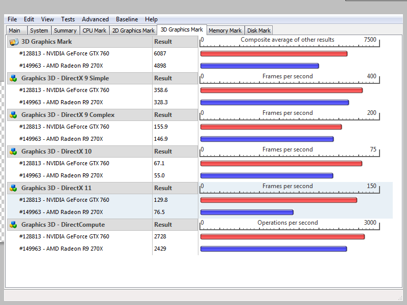Viewport: 407px width, 305px height.
Task: Open the Tests menu
Action: (x=68, y=19)
